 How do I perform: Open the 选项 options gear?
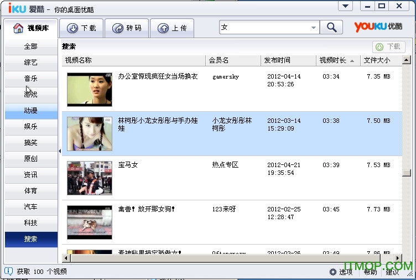click(333, 272)
